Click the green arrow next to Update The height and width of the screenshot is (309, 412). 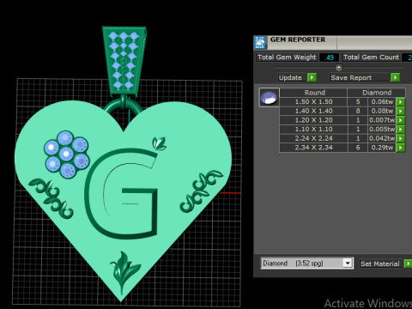pos(312,77)
